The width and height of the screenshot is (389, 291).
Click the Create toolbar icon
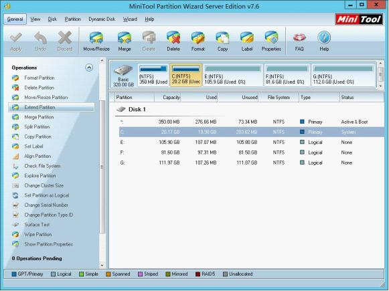[x=149, y=41]
